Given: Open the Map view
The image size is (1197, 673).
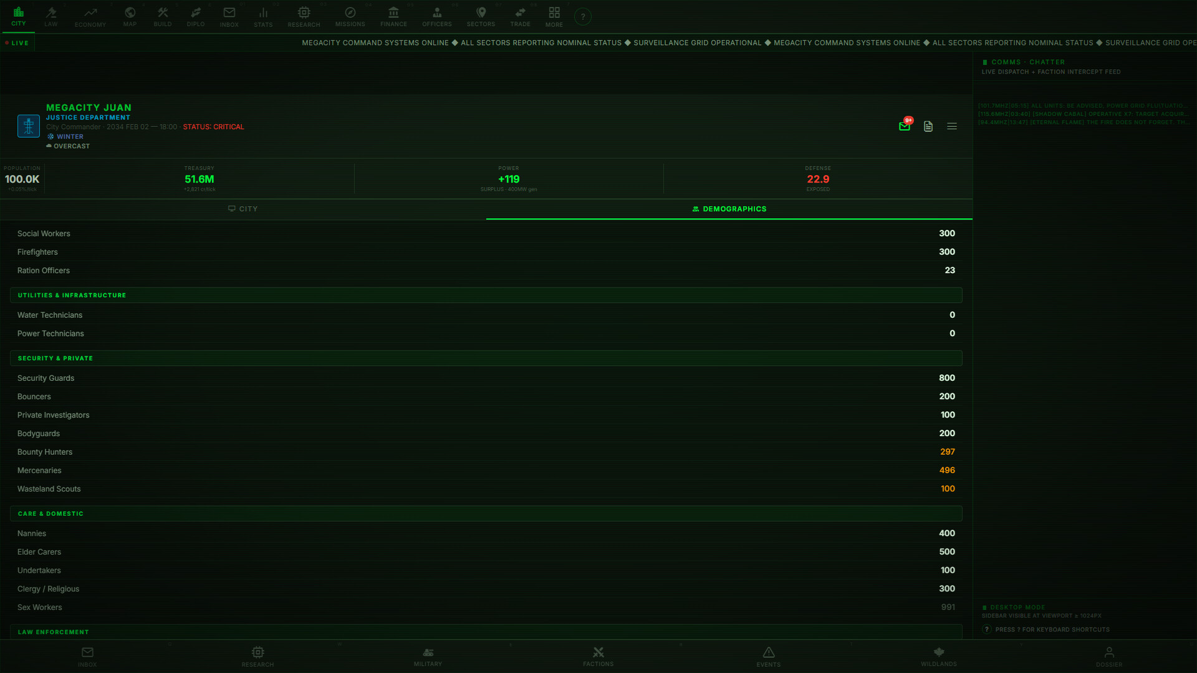Looking at the screenshot, I should click(130, 17).
